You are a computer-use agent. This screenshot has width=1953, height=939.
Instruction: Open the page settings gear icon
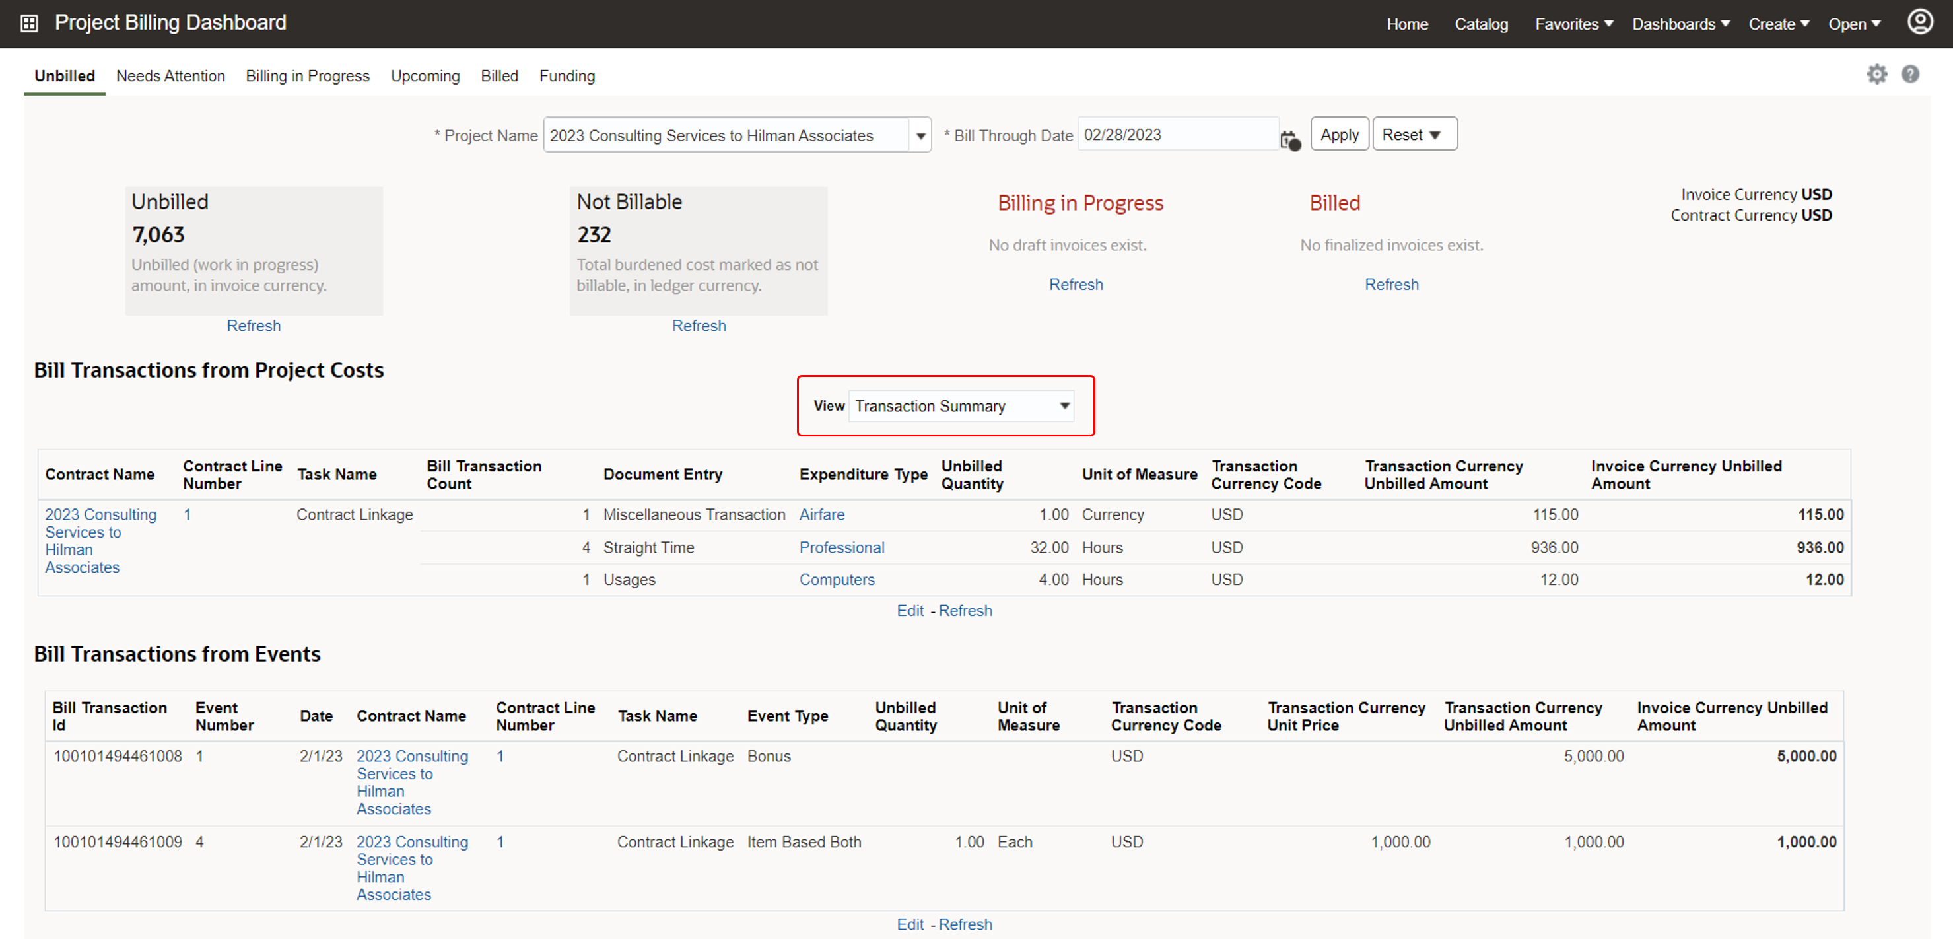point(1877,75)
